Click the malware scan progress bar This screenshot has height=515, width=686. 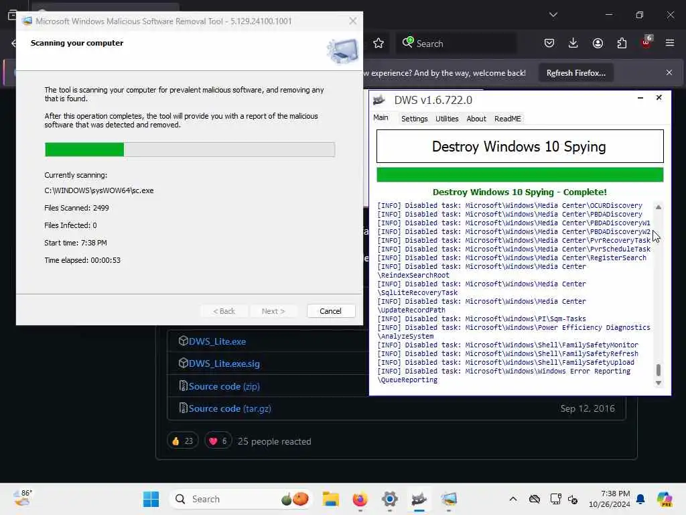pyautogui.click(x=190, y=150)
